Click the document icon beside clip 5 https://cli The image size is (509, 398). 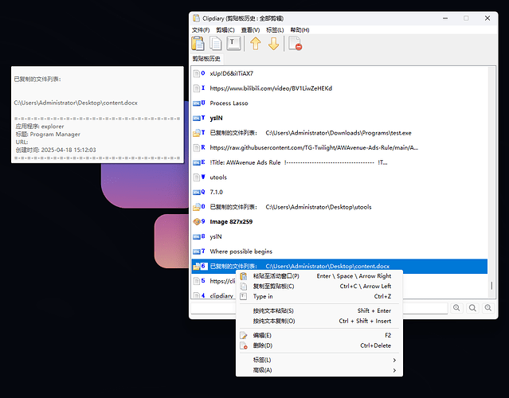click(x=197, y=281)
